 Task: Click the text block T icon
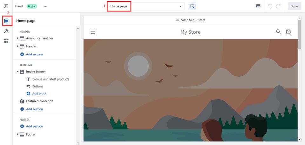point(28,79)
